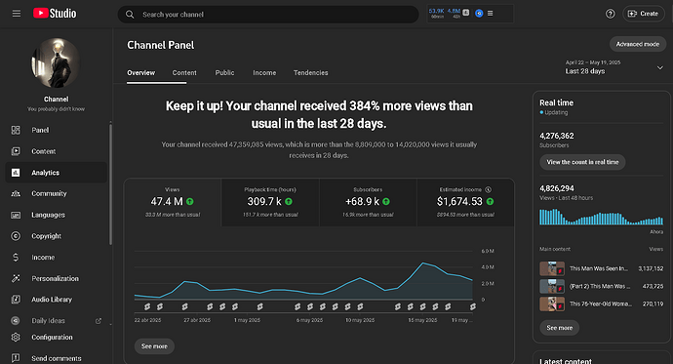This screenshot has height=364, width=673.
Task: Click the Advanced mode button
Action: [637, 44]
